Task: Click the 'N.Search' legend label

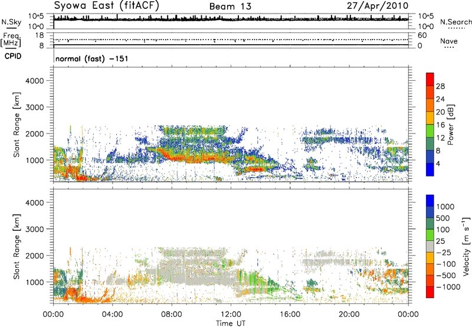Action: [x=455, y=22]
